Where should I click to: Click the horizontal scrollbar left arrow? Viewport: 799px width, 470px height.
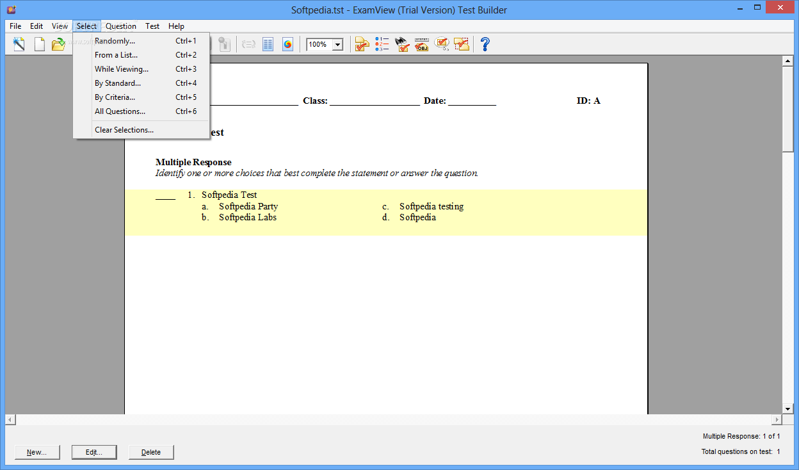(10, 419)
